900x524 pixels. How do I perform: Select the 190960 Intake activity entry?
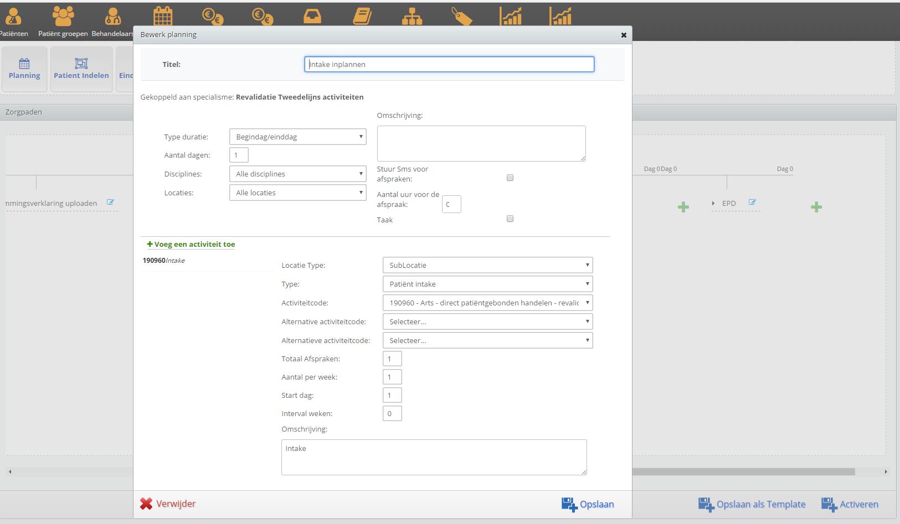164,260
